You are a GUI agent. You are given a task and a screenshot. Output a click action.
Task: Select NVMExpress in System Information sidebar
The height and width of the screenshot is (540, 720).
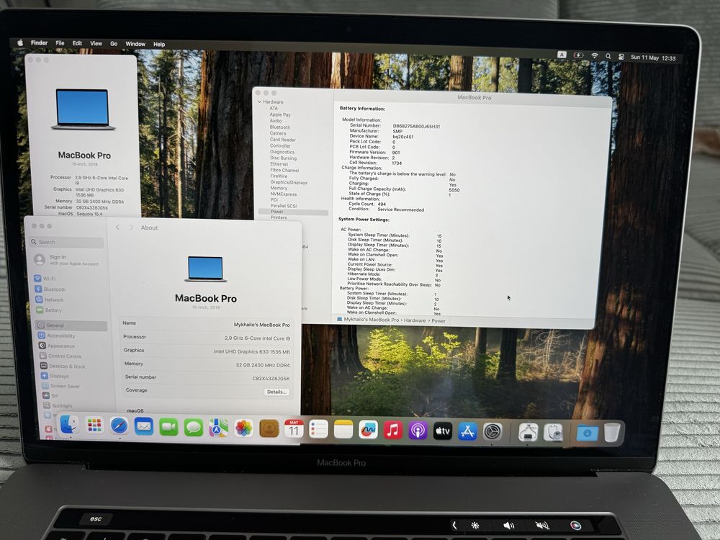tap(283, 194)
